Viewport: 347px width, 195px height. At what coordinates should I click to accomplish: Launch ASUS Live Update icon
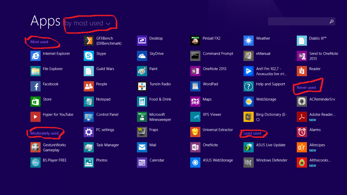tap(248, 147)
